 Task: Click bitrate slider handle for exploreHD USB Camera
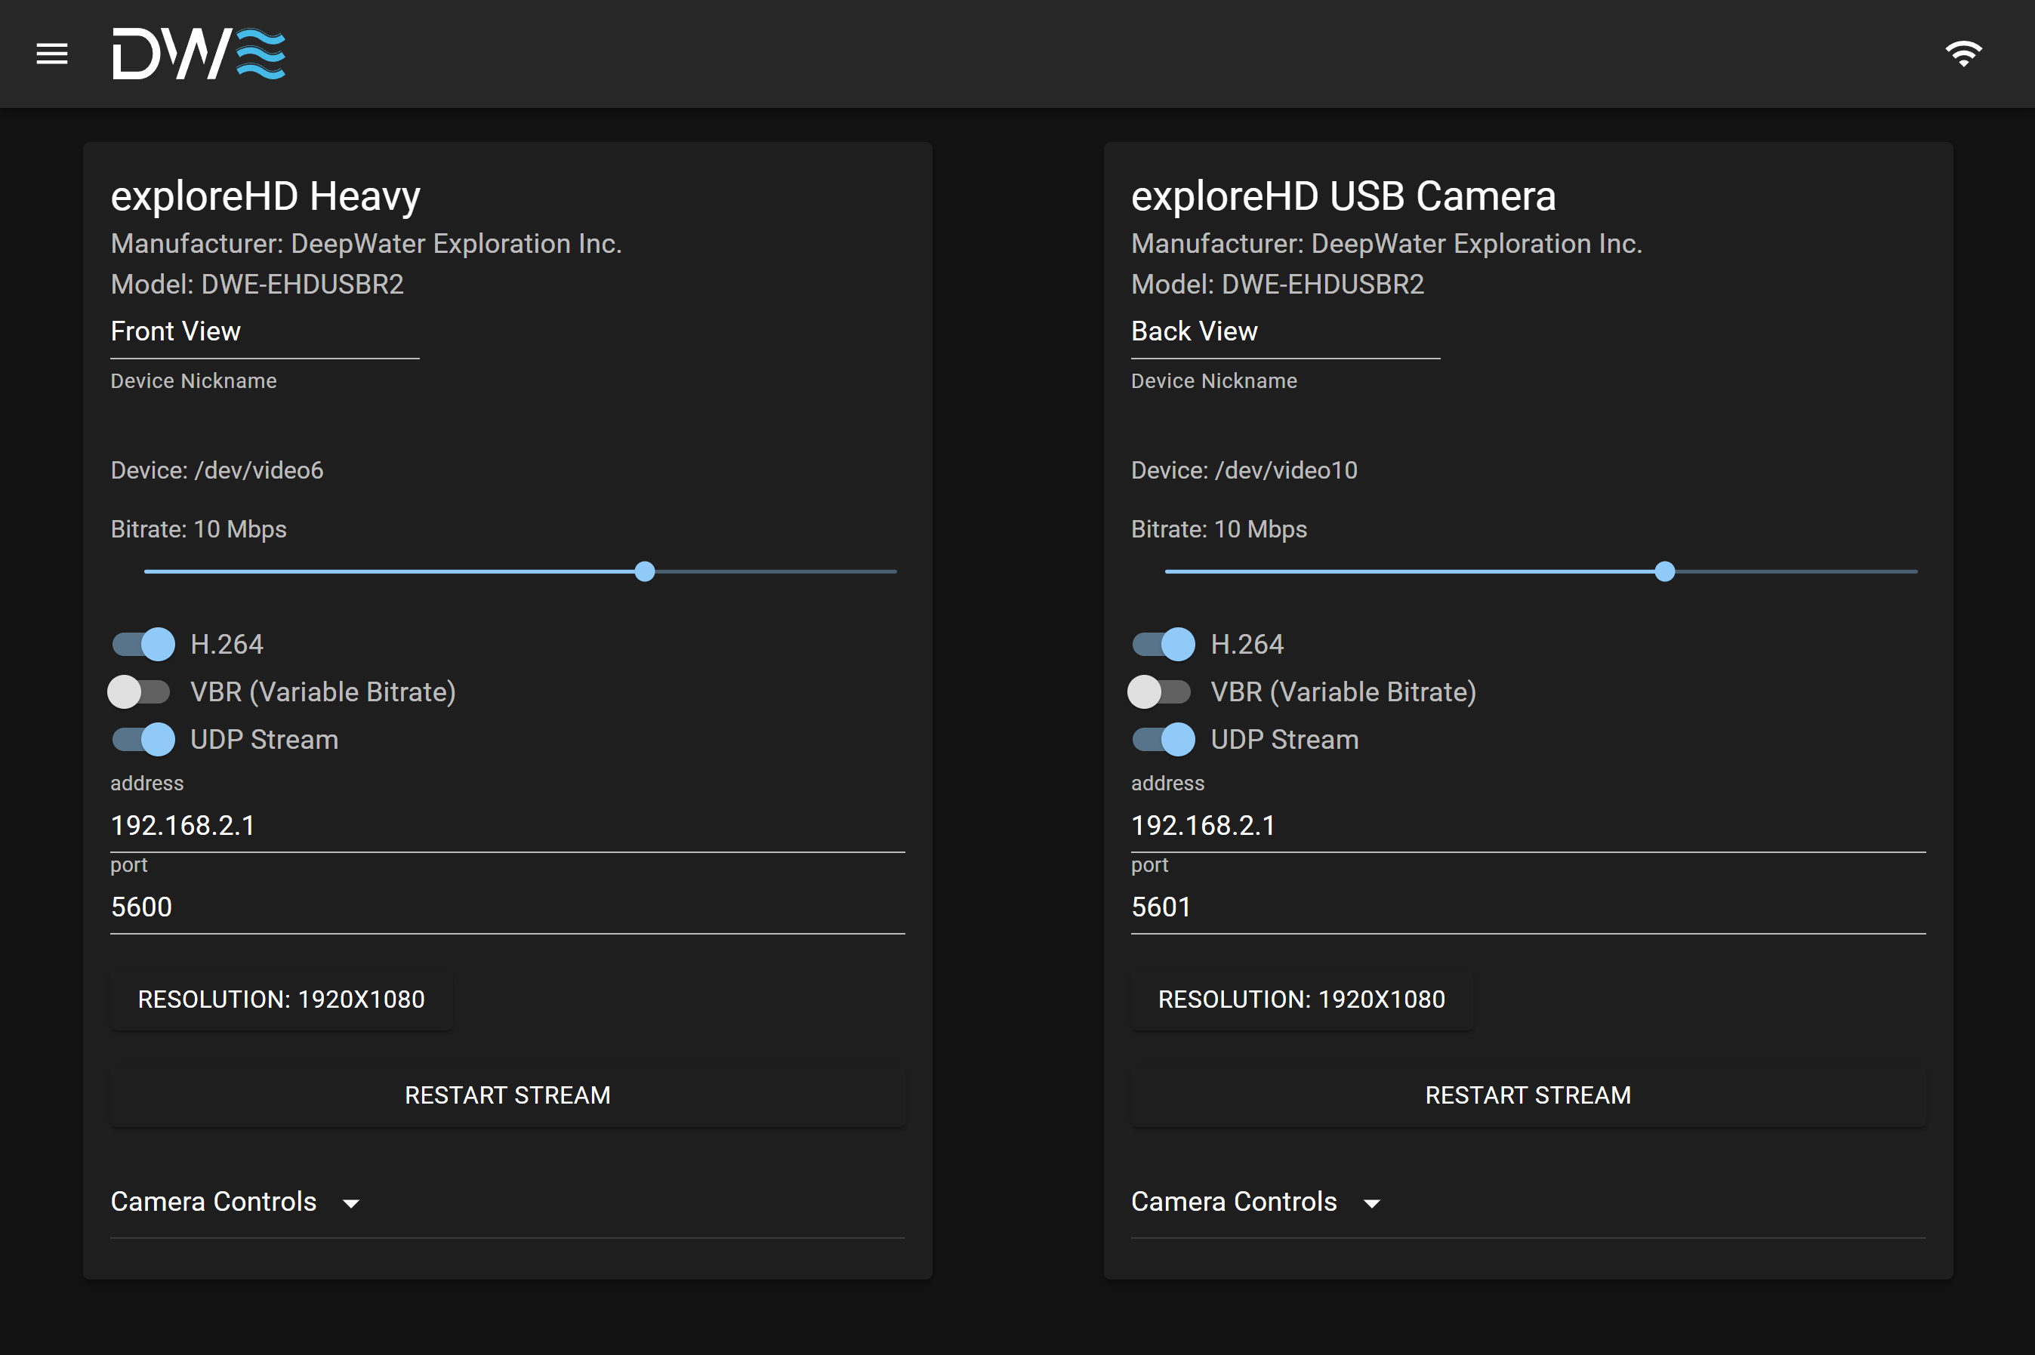click(x=1664, y=571)
